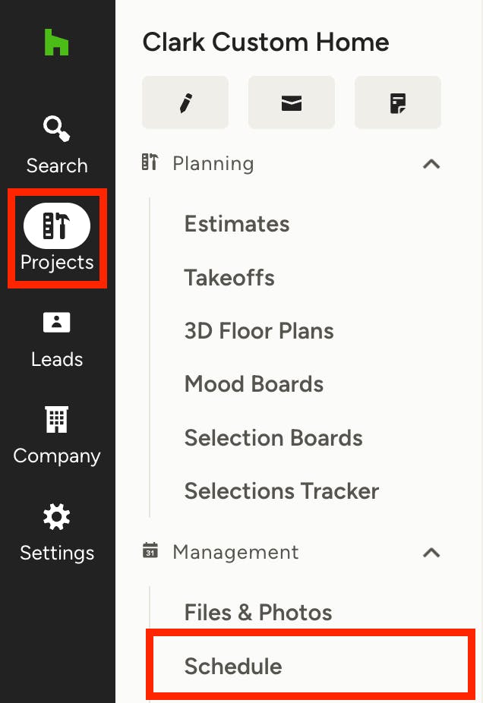Open Selection Boards page
The height and width of the screenshot is (703, 483).
click(273, 438)
